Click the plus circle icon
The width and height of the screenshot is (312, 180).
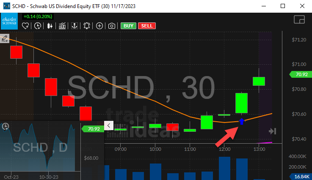(99, 26)
